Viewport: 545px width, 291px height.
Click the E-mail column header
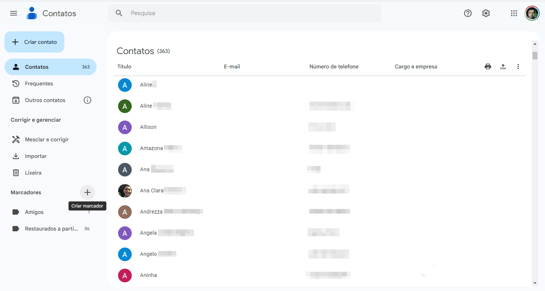click(232, 67)
